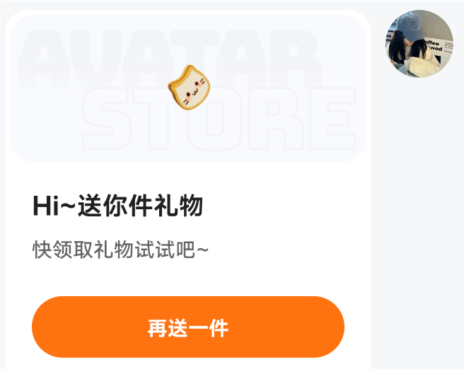
Task: Open the AVATAR STORE gift banner
Action: coord(188,88)
